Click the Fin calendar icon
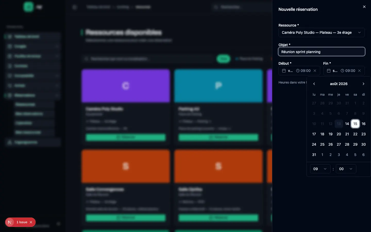This screenshot has height=232, width=371. [x=329, y=71]
